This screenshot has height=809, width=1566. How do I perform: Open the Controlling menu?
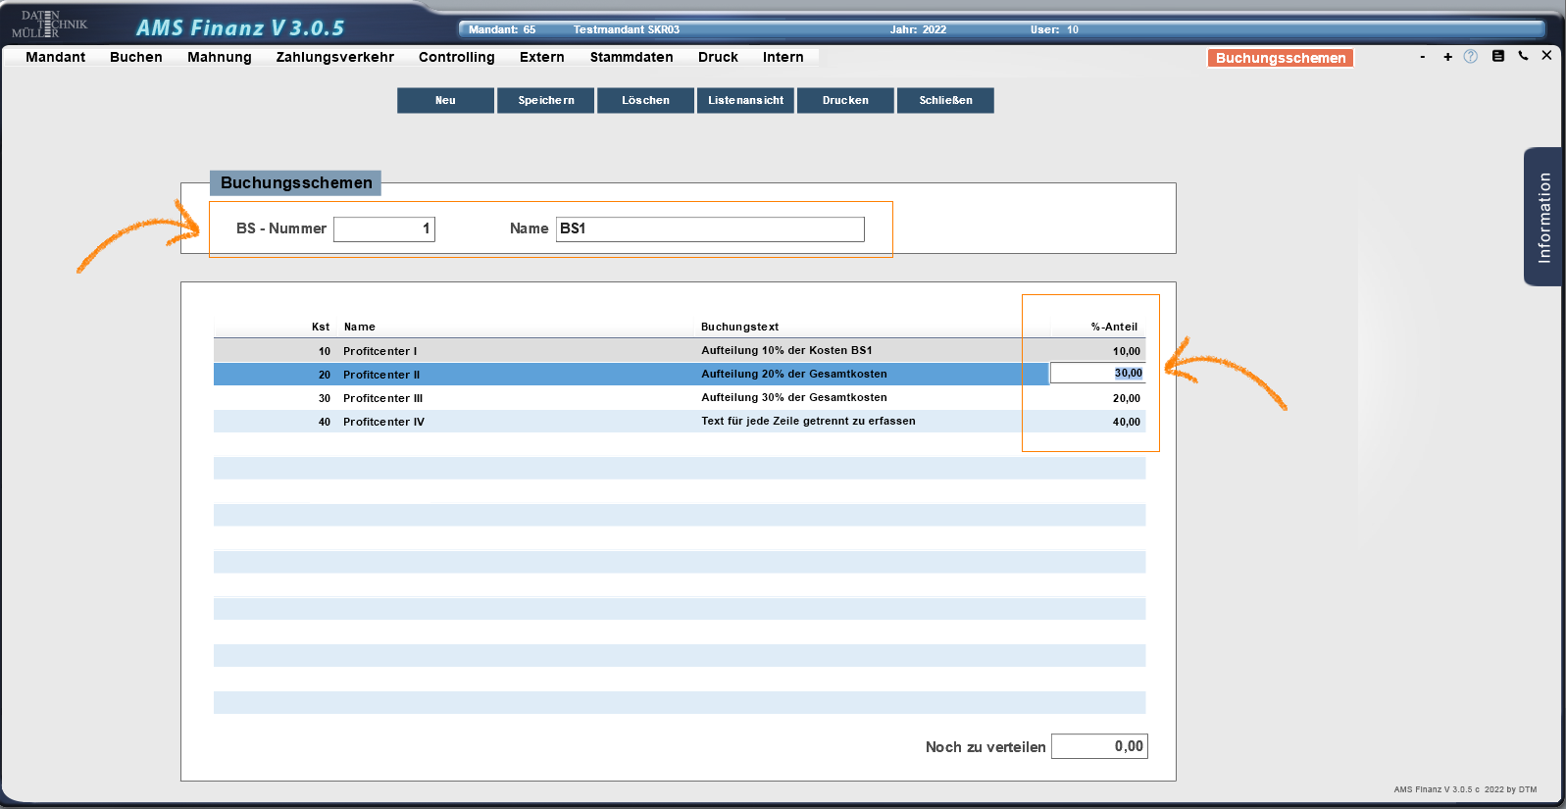pos(456,57)
